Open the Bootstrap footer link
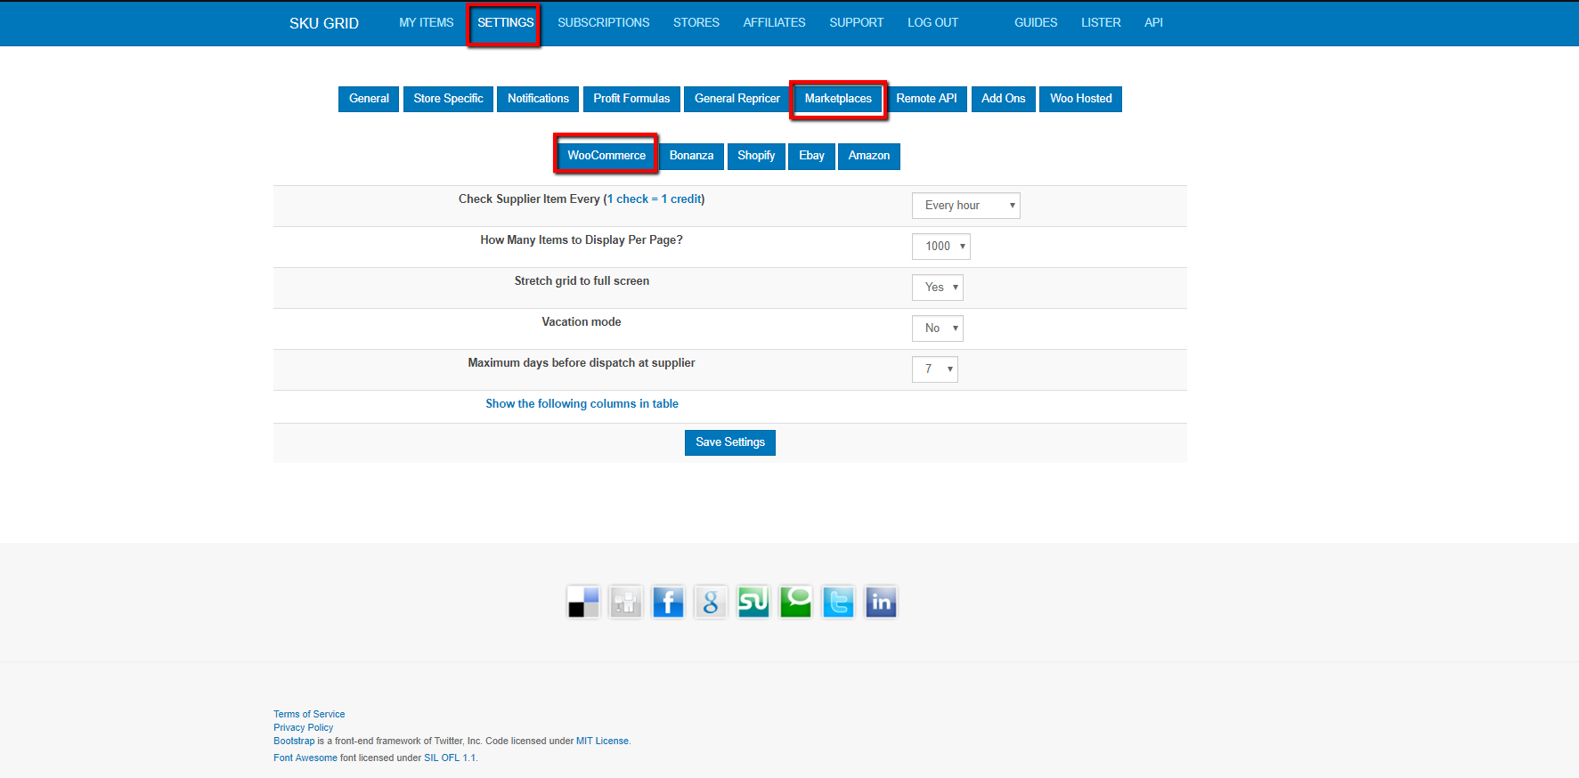 [294, 741]
